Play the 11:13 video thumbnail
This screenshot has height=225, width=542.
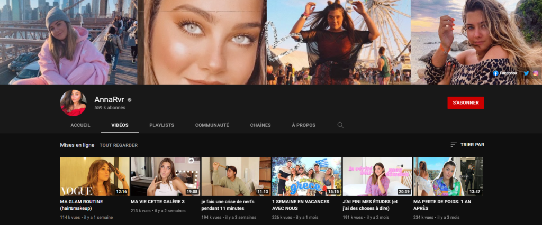point(236,176)
